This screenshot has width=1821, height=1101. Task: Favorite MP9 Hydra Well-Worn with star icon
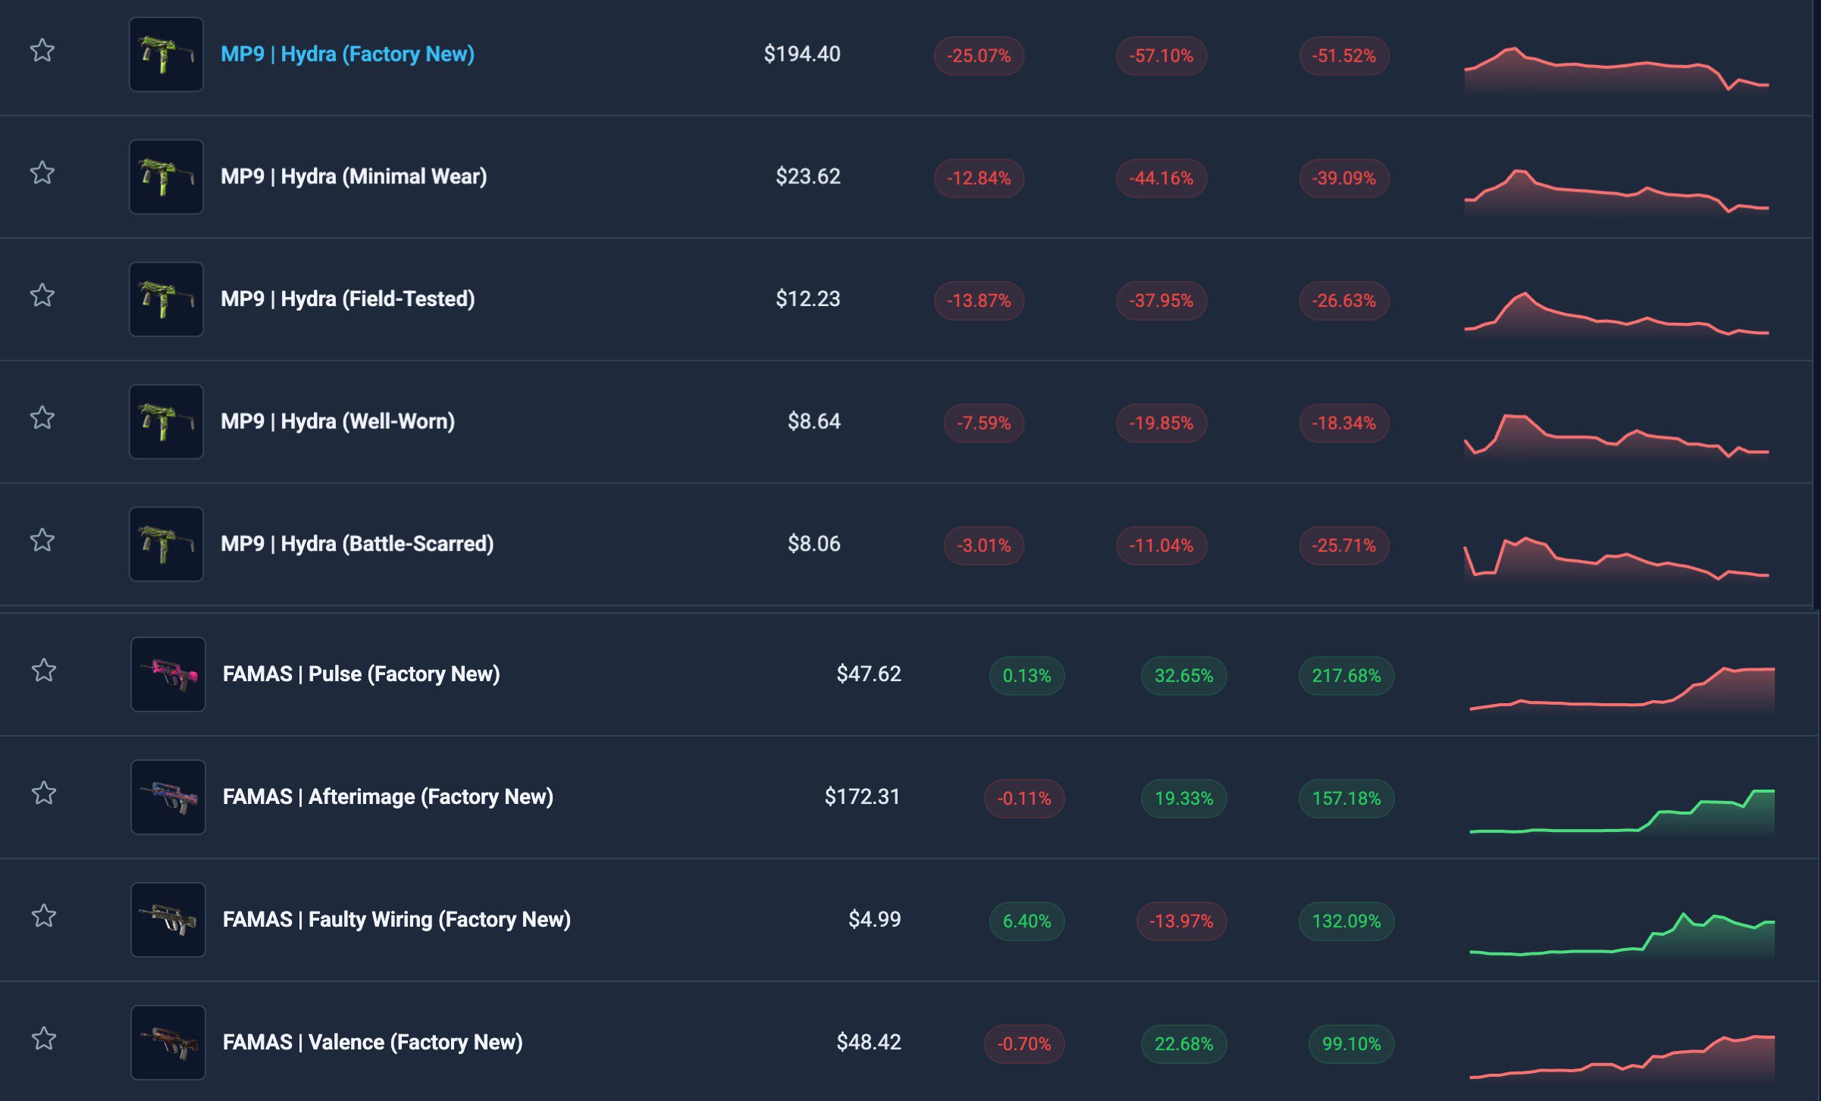click(42, 418)
